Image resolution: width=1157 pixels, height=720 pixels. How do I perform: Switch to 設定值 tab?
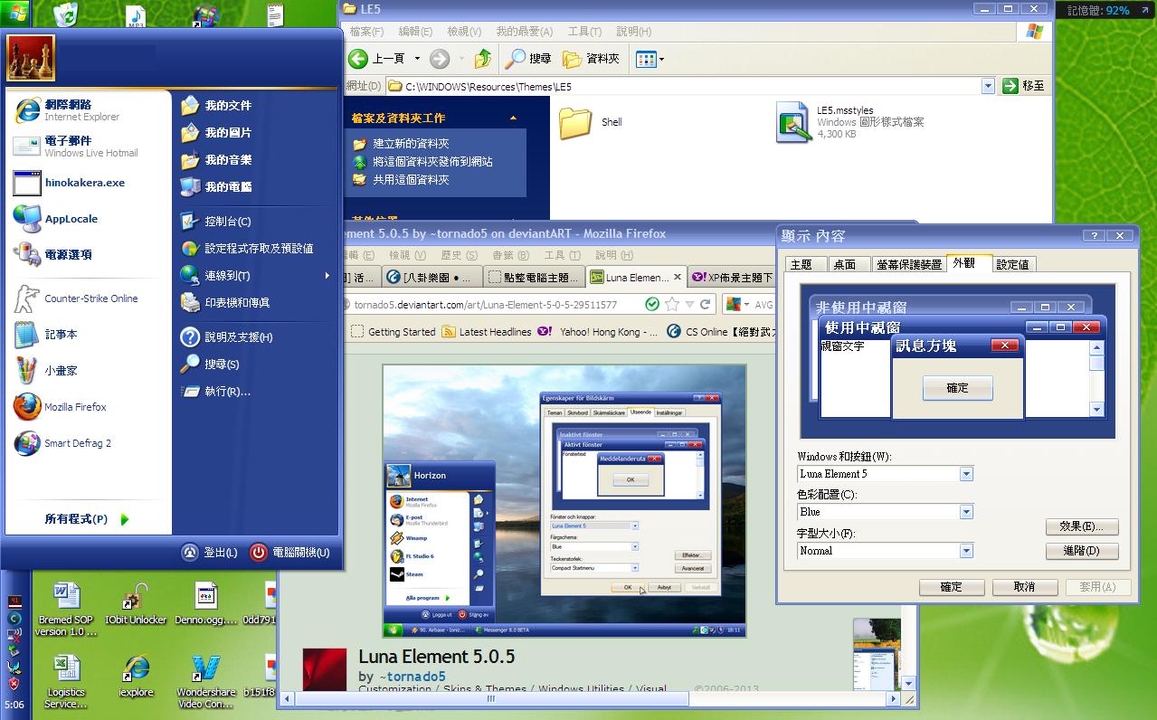pyautogui.click(x=1013, y=264)
